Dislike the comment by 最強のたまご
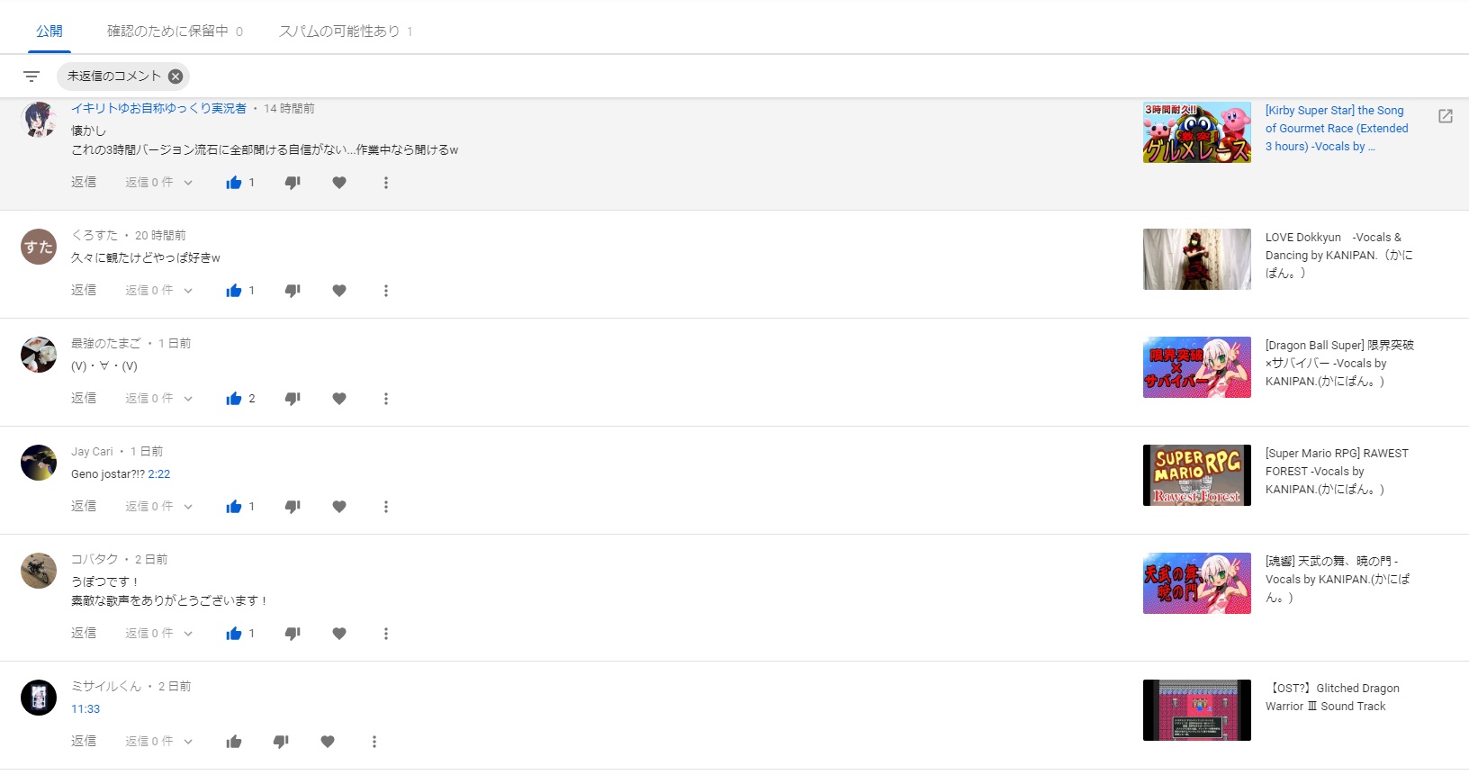1469x775 pixels. 293,399
